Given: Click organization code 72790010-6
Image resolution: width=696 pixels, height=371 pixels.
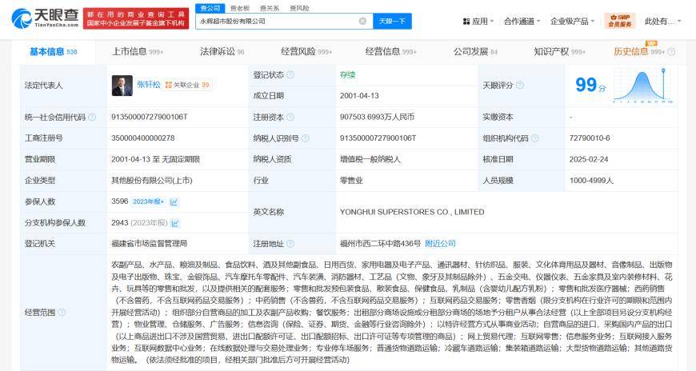Looking at the screenshot, I should (590, 138).
